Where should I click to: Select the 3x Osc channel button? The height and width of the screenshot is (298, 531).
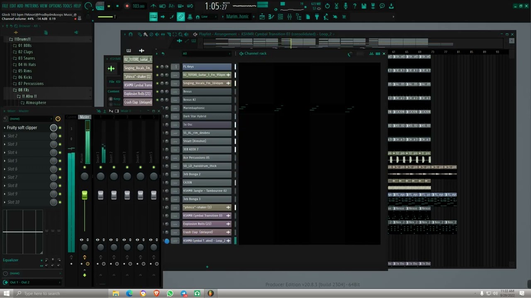(x=207, y=125)
